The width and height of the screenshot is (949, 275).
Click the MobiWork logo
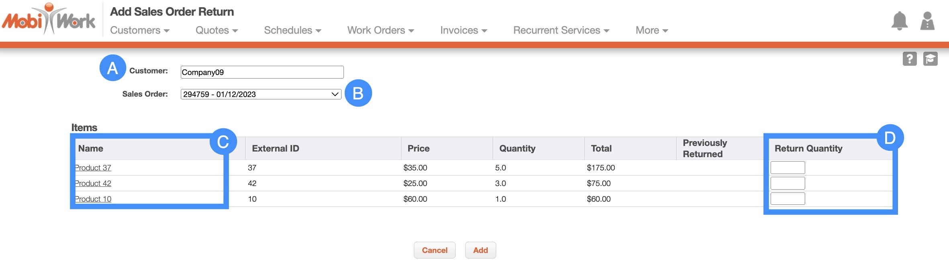tap(49, 19)
